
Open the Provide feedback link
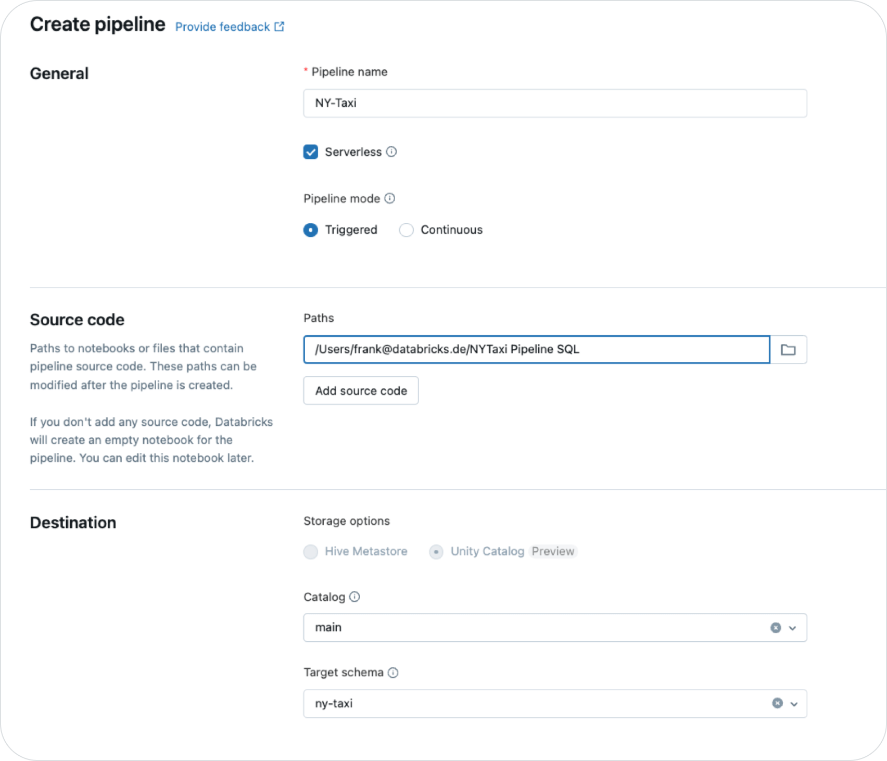point(222,27)
